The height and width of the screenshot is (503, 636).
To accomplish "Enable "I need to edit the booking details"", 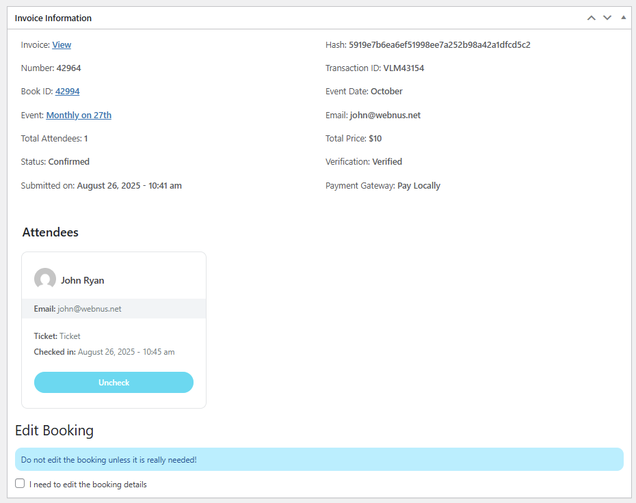I will (x=20, y=483).
